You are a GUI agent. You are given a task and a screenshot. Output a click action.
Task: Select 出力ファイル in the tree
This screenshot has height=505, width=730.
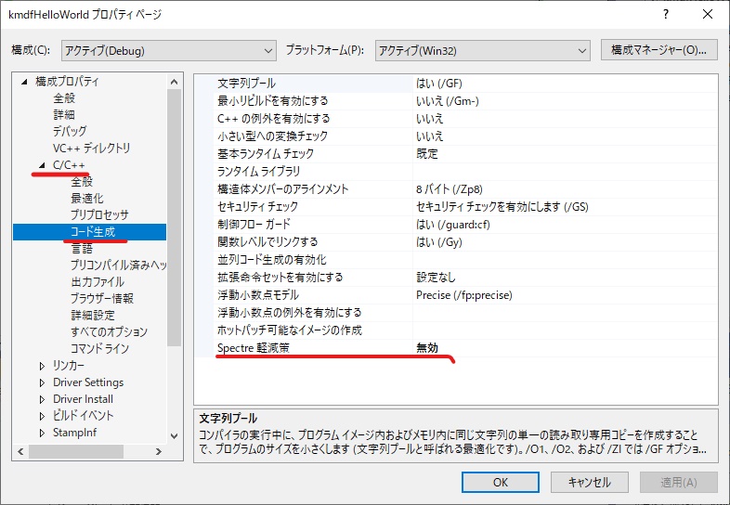(x=98, y=281)
